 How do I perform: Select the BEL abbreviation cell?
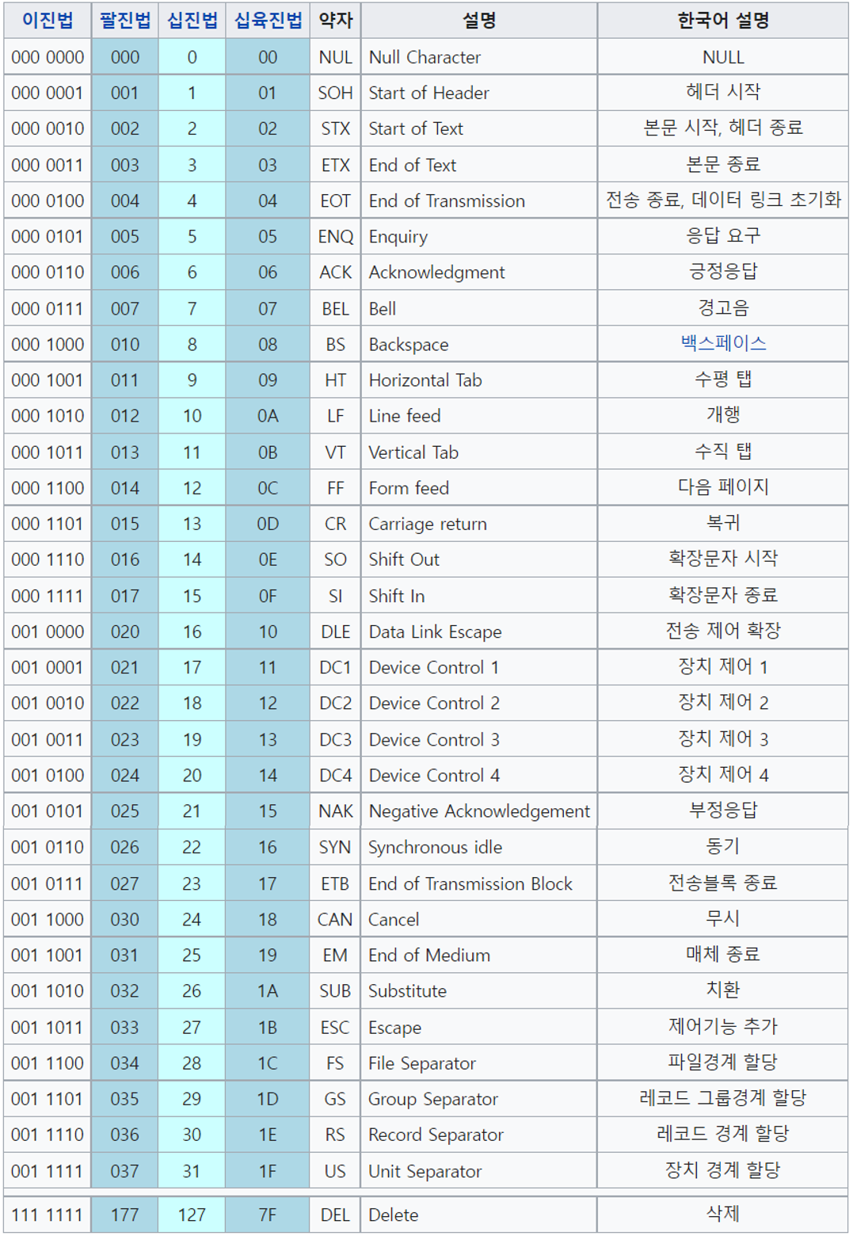(335, 308)
